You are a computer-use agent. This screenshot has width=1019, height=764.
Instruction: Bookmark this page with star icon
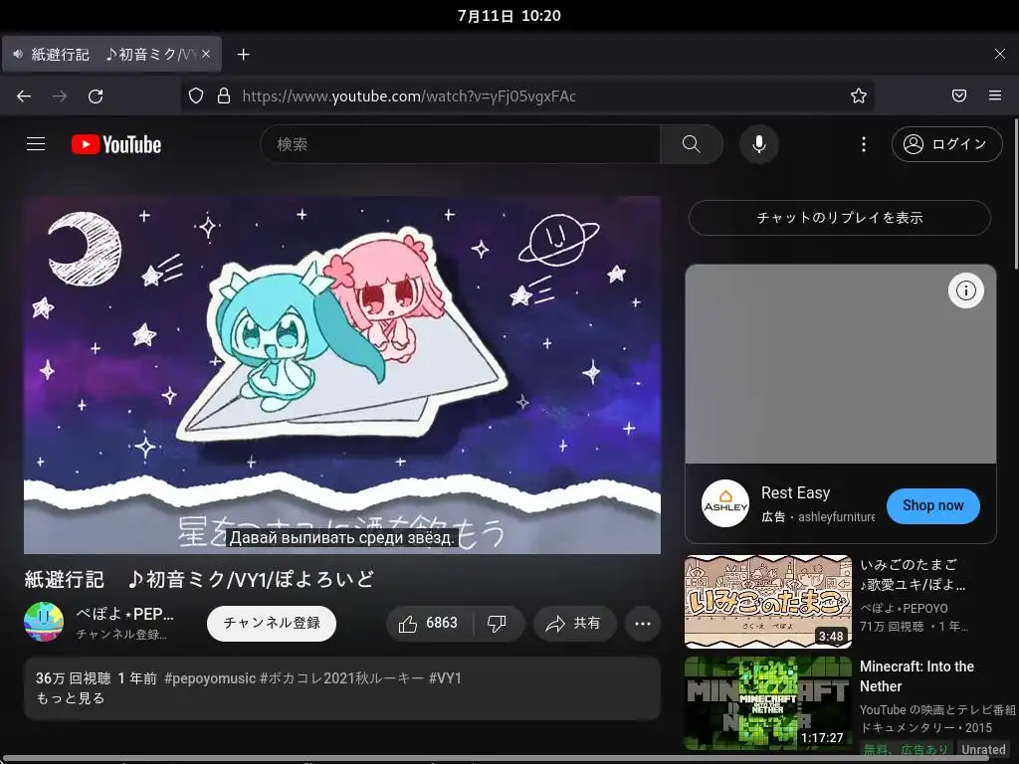coord(859,96)
